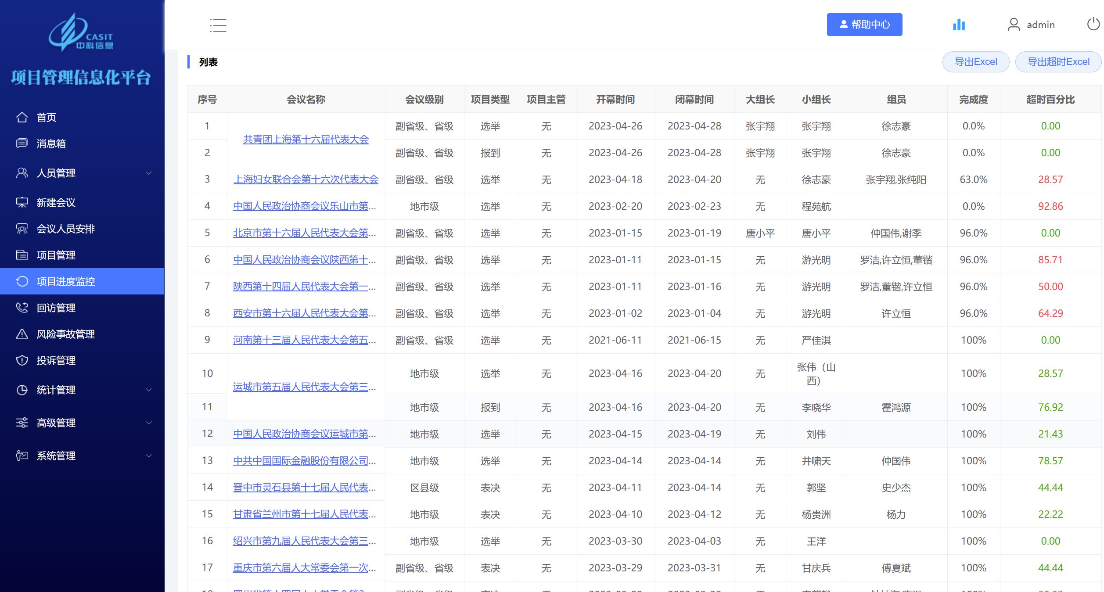Open 绍兴市第九届人民代表大会 link
This screenshot has width=1104, height=592.
point(304,541)
